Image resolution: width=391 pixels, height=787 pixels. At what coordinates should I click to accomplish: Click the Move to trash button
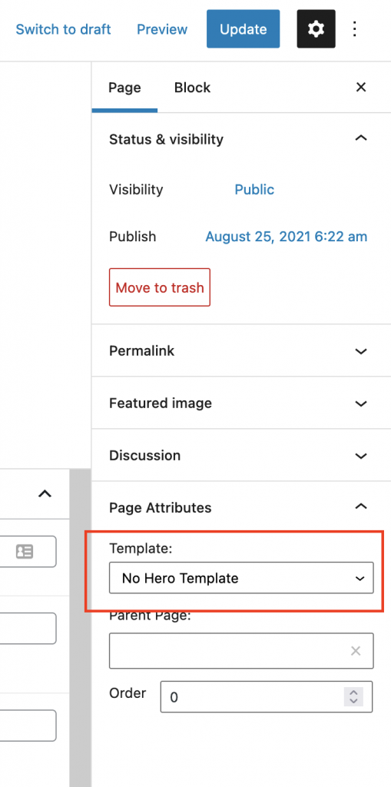point(160,287)
